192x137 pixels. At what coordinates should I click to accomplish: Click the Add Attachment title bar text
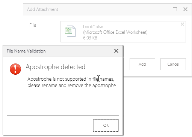tap(42, 9)
